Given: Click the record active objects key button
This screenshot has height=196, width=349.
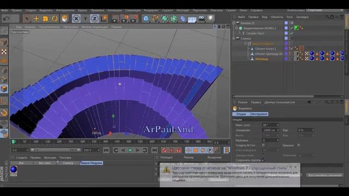Looking at the screenshot, I should coord(164,150).
